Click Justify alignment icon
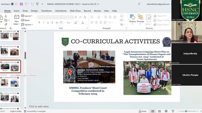 pyautogui.click(x=105, y=23)
